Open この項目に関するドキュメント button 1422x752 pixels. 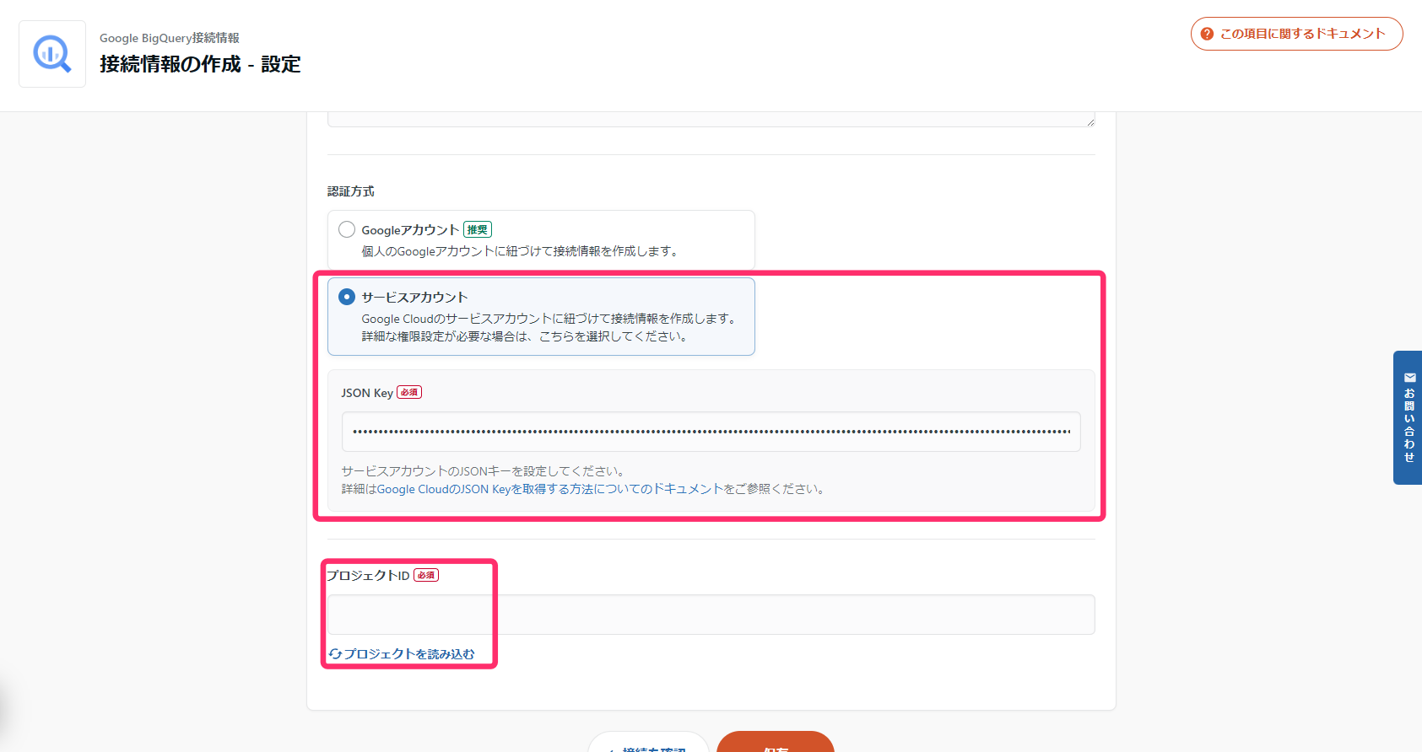pyautogui.click(x=1296, y=34)
